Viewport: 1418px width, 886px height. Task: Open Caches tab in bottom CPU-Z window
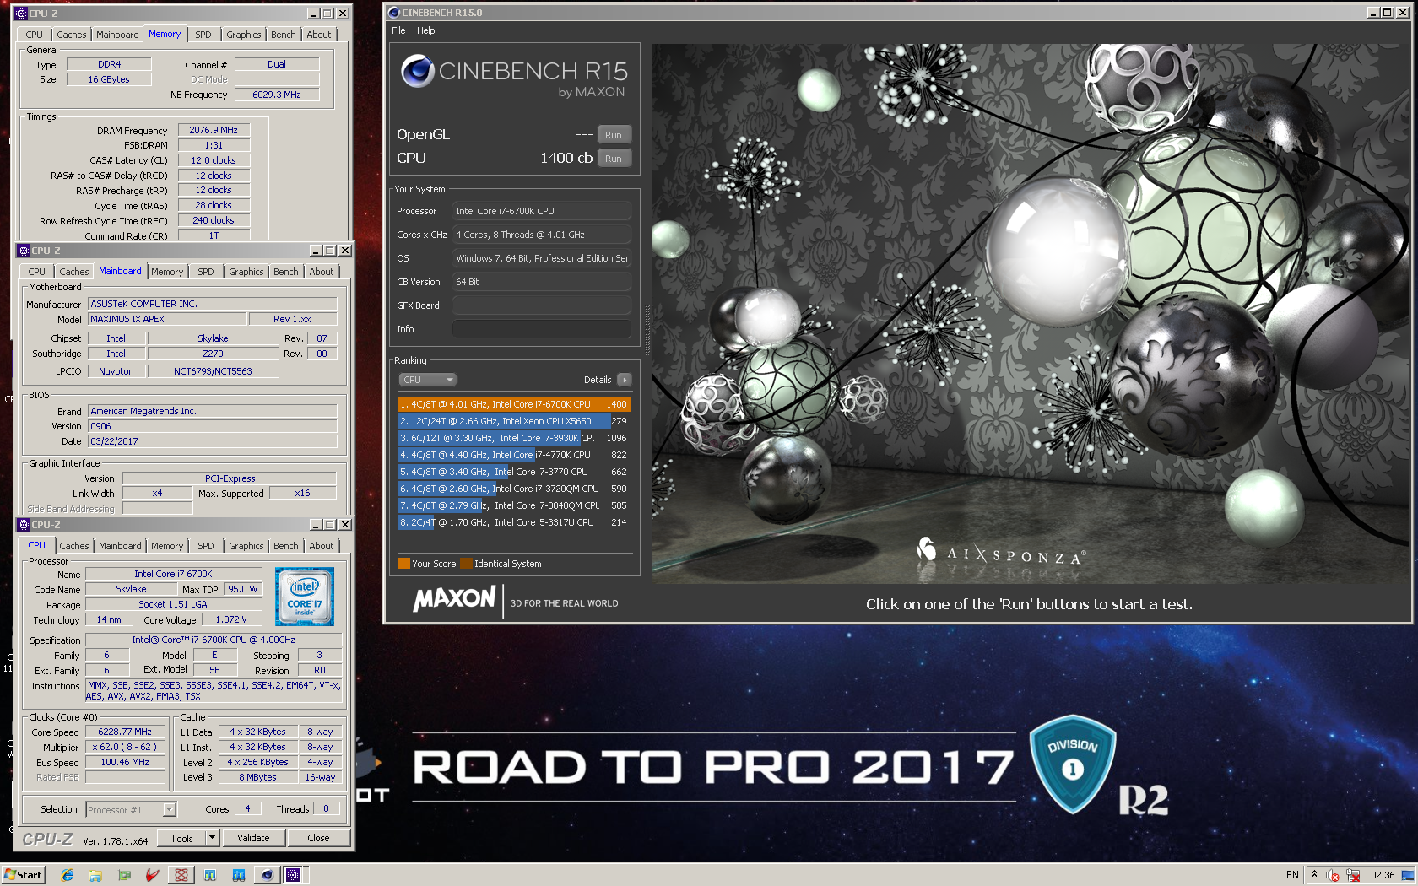click(74, 546)
